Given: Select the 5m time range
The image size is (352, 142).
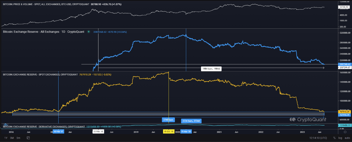Looking at the screenshot, I should click(18, 138).
